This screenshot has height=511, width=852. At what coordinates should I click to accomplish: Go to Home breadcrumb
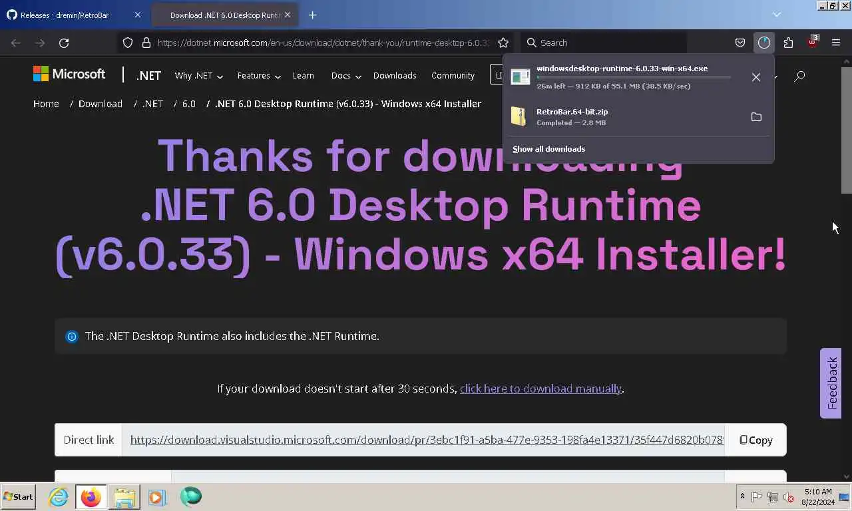point(46,104)
